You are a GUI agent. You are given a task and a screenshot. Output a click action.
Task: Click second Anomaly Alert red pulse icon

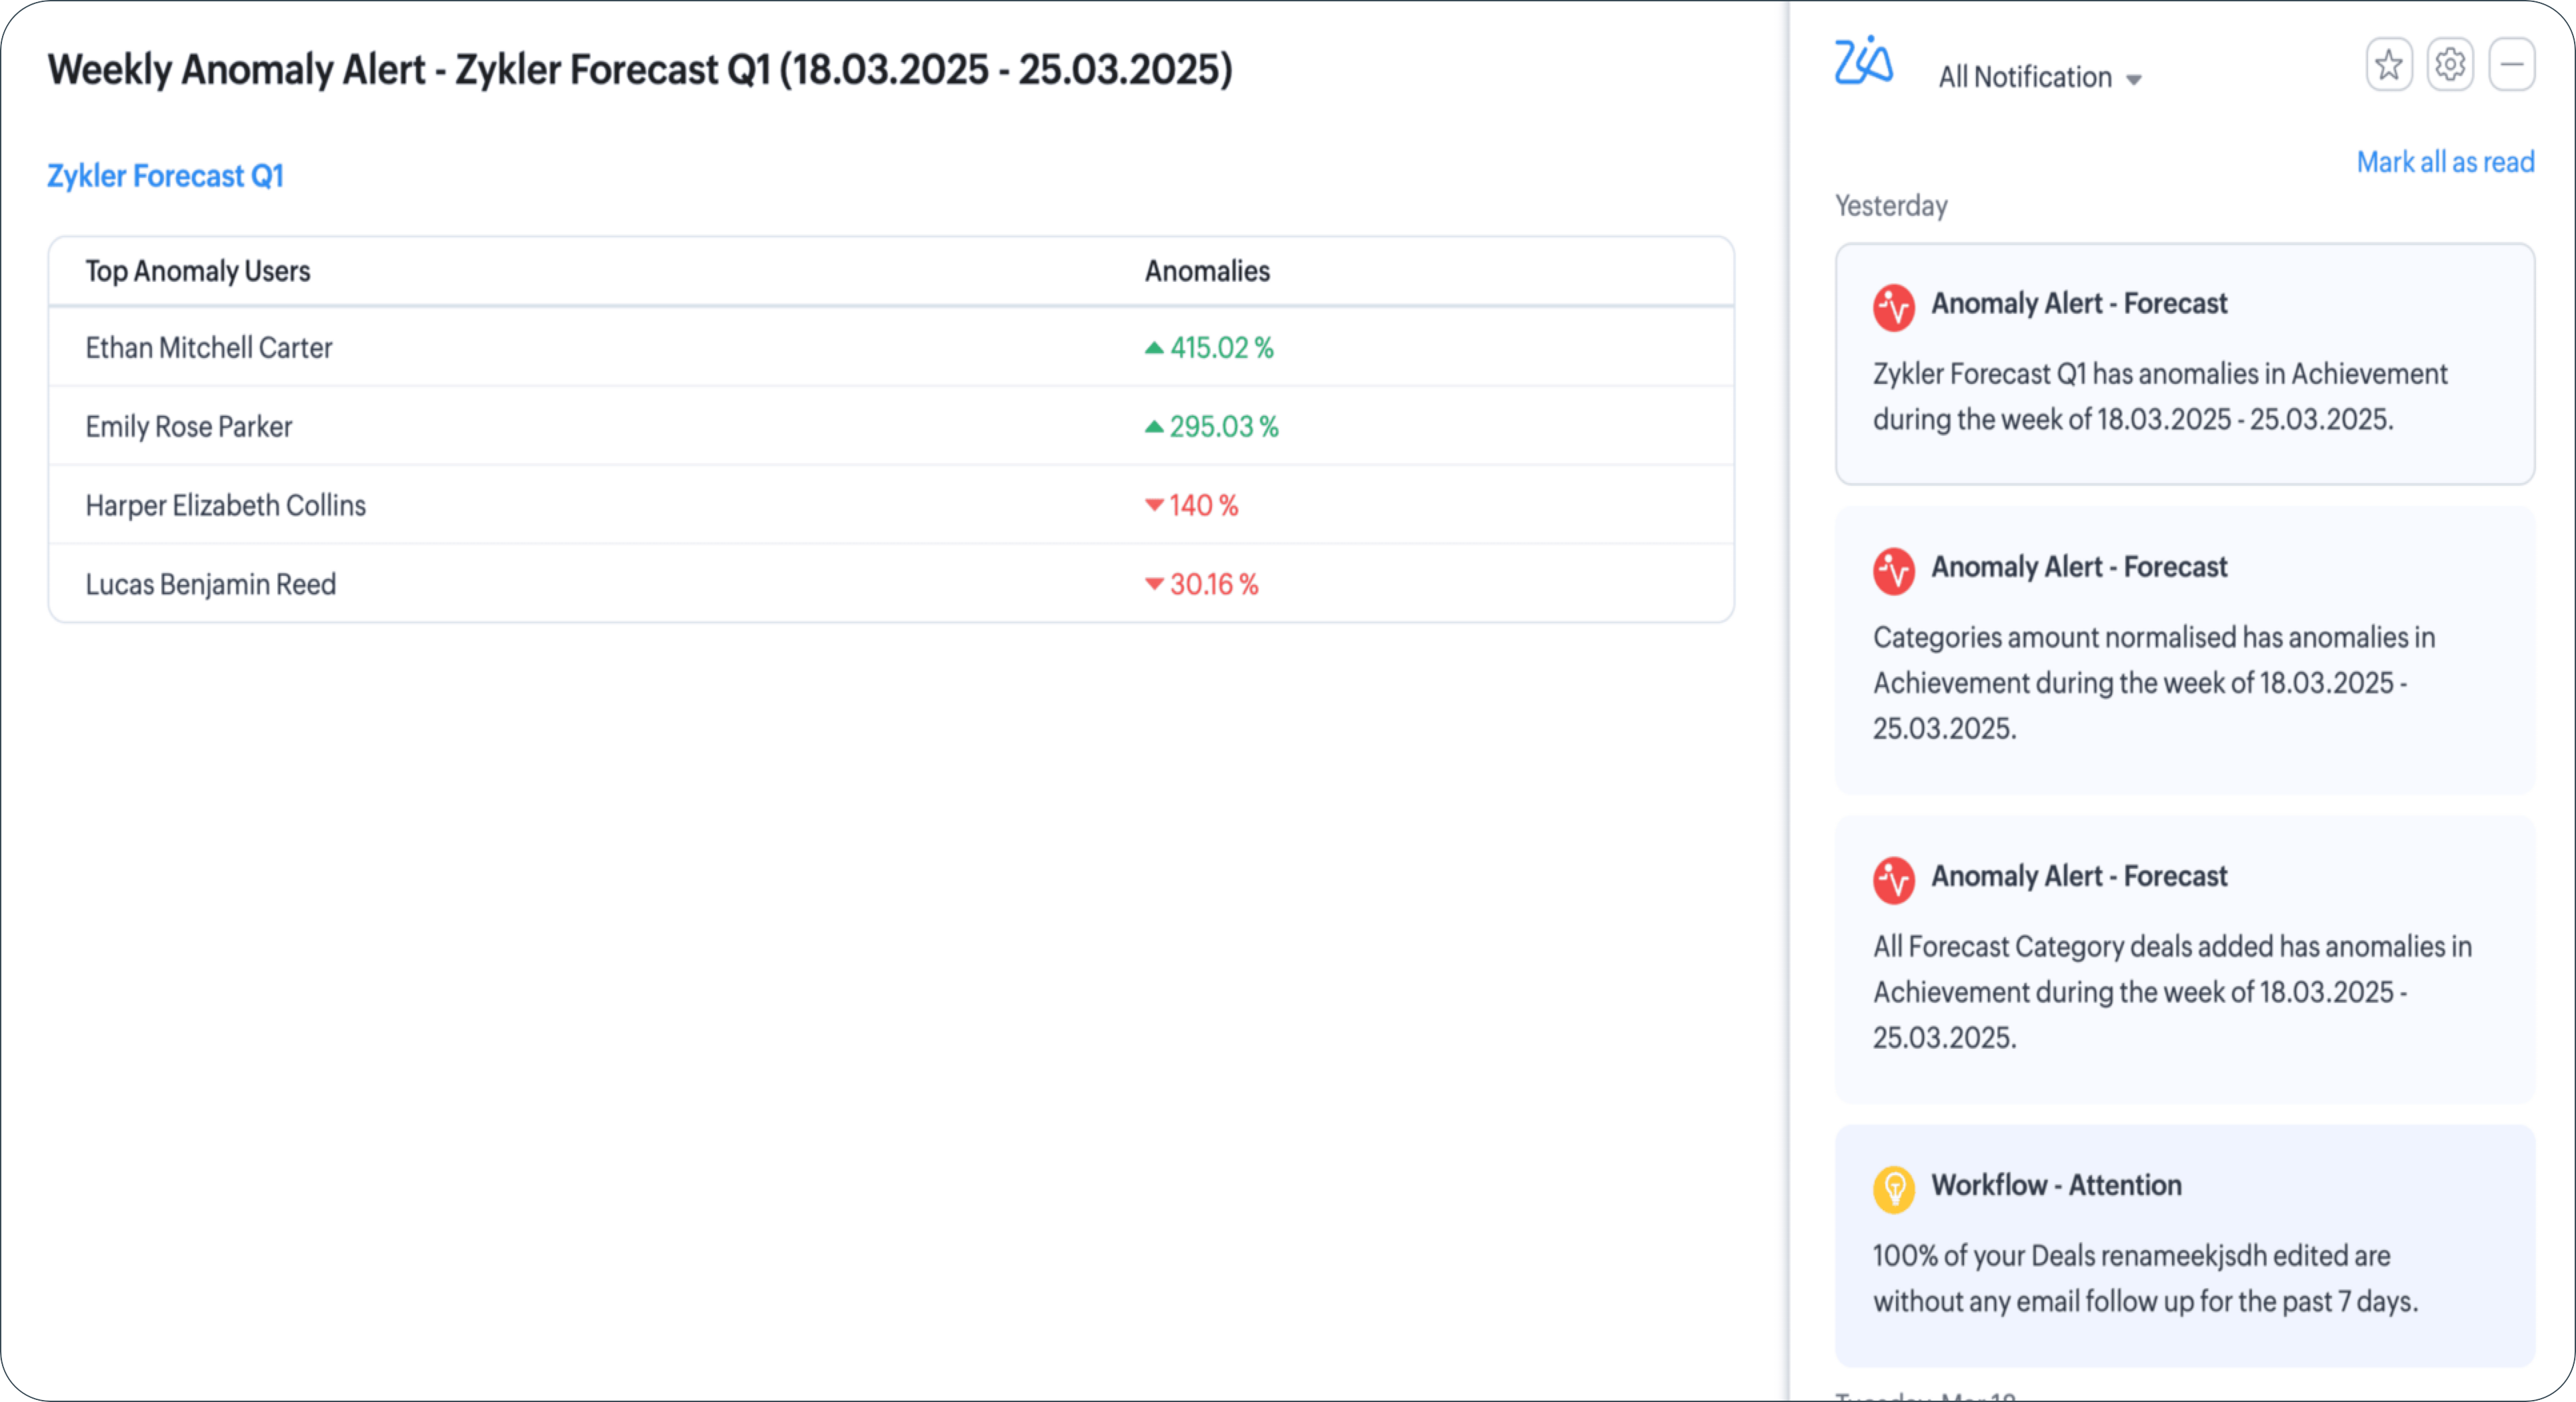1893,570
